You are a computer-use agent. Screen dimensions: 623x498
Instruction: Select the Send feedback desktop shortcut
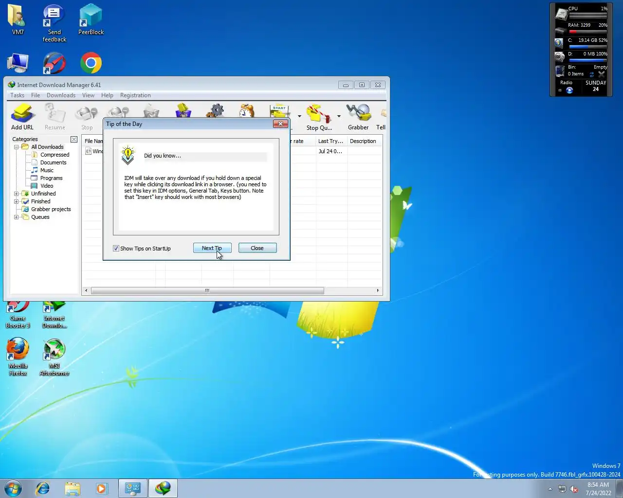coord(55,23)
